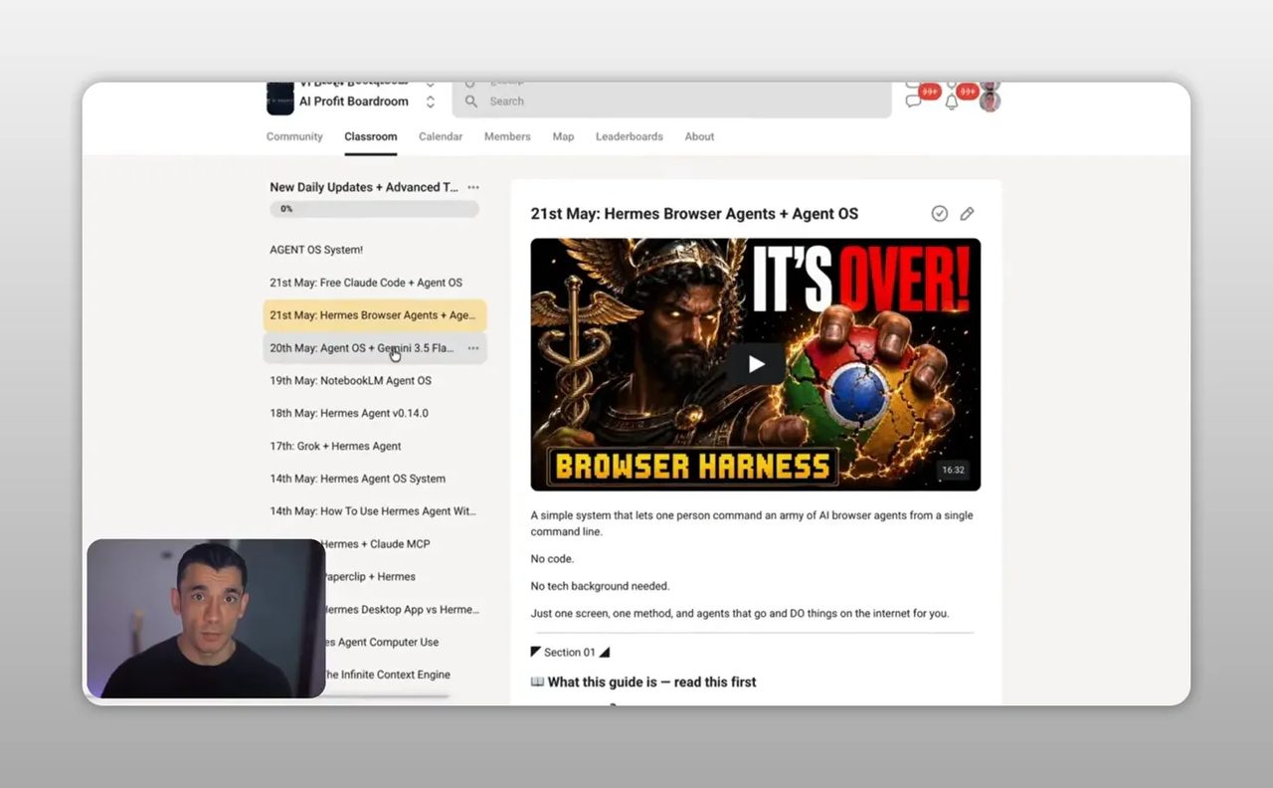Switch to the Calendar tab
Screen dimensions: 1273x788
pos(441,136)
